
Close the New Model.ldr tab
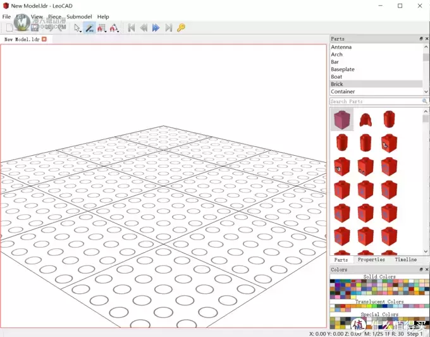[x=44, y=39]
